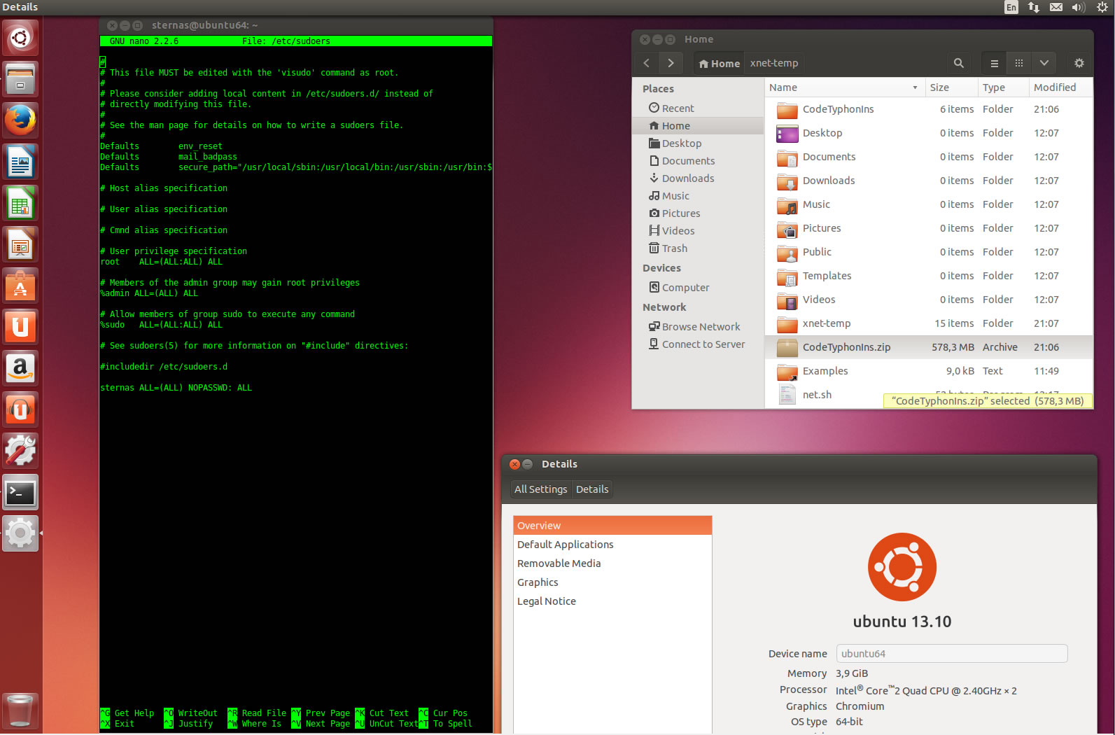This screenshot has height=735, width=1115.
Task: Select Default Applications in Details list
Action: click(x=565, y=545)
